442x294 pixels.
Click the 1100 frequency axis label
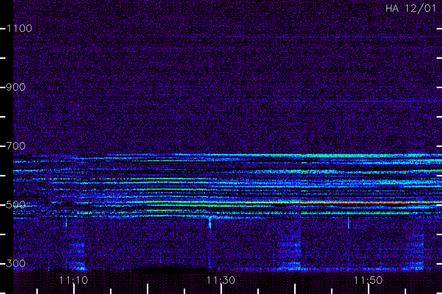(x=19, y=28)
